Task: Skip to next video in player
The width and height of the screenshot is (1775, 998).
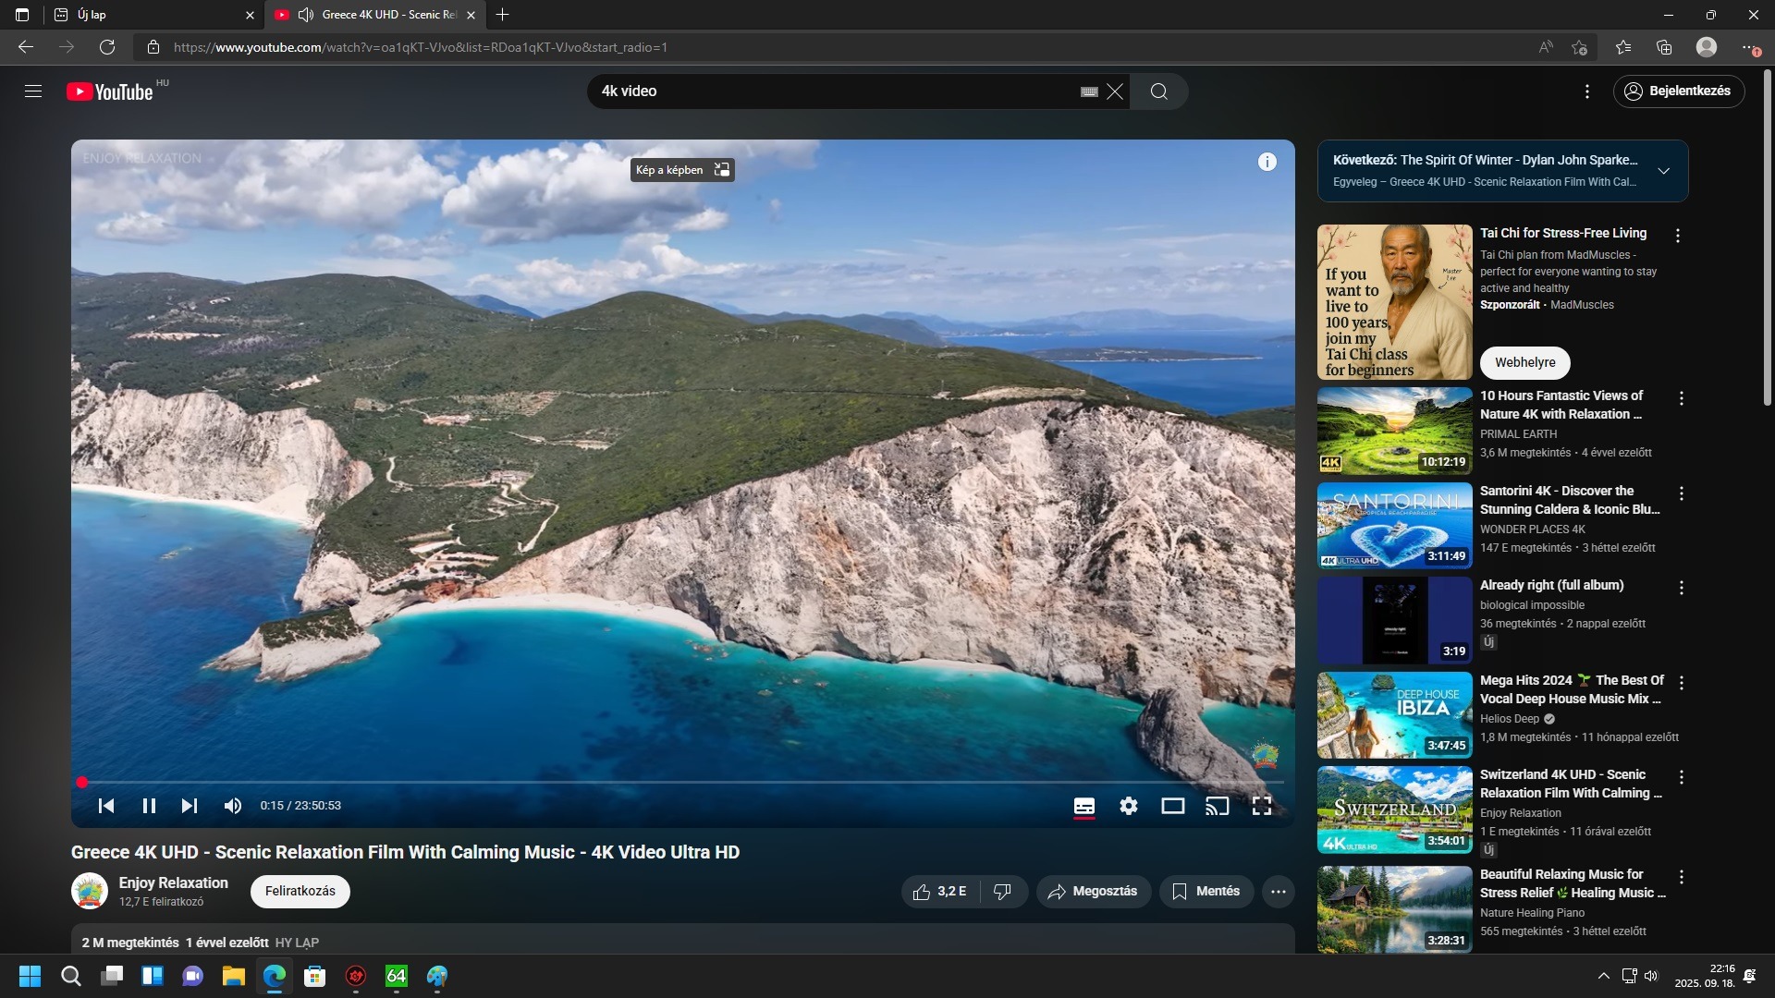Action: click(189, 806)
